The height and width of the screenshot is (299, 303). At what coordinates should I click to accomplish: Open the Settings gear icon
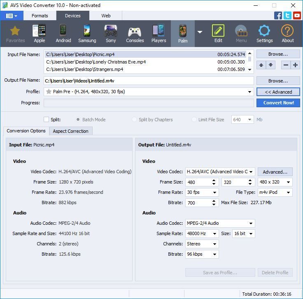(x=264, y=34)
